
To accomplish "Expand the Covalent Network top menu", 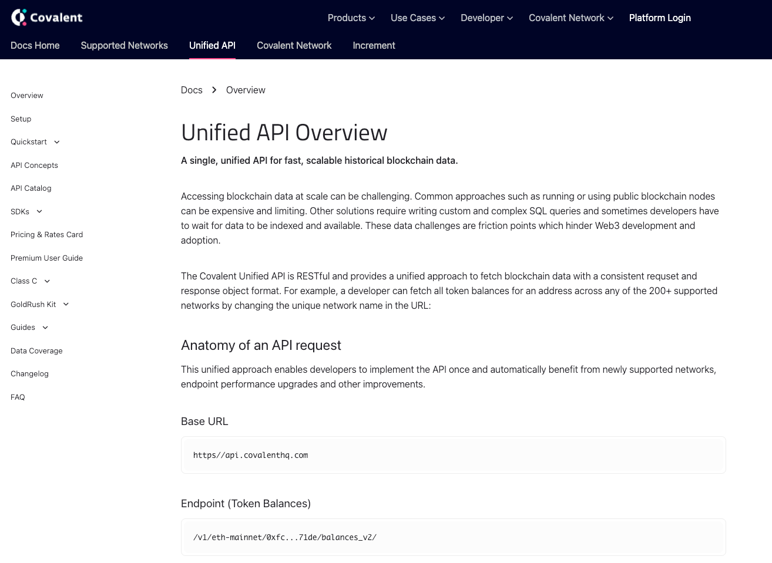I will pyautogui.click(x=571, y=18).
